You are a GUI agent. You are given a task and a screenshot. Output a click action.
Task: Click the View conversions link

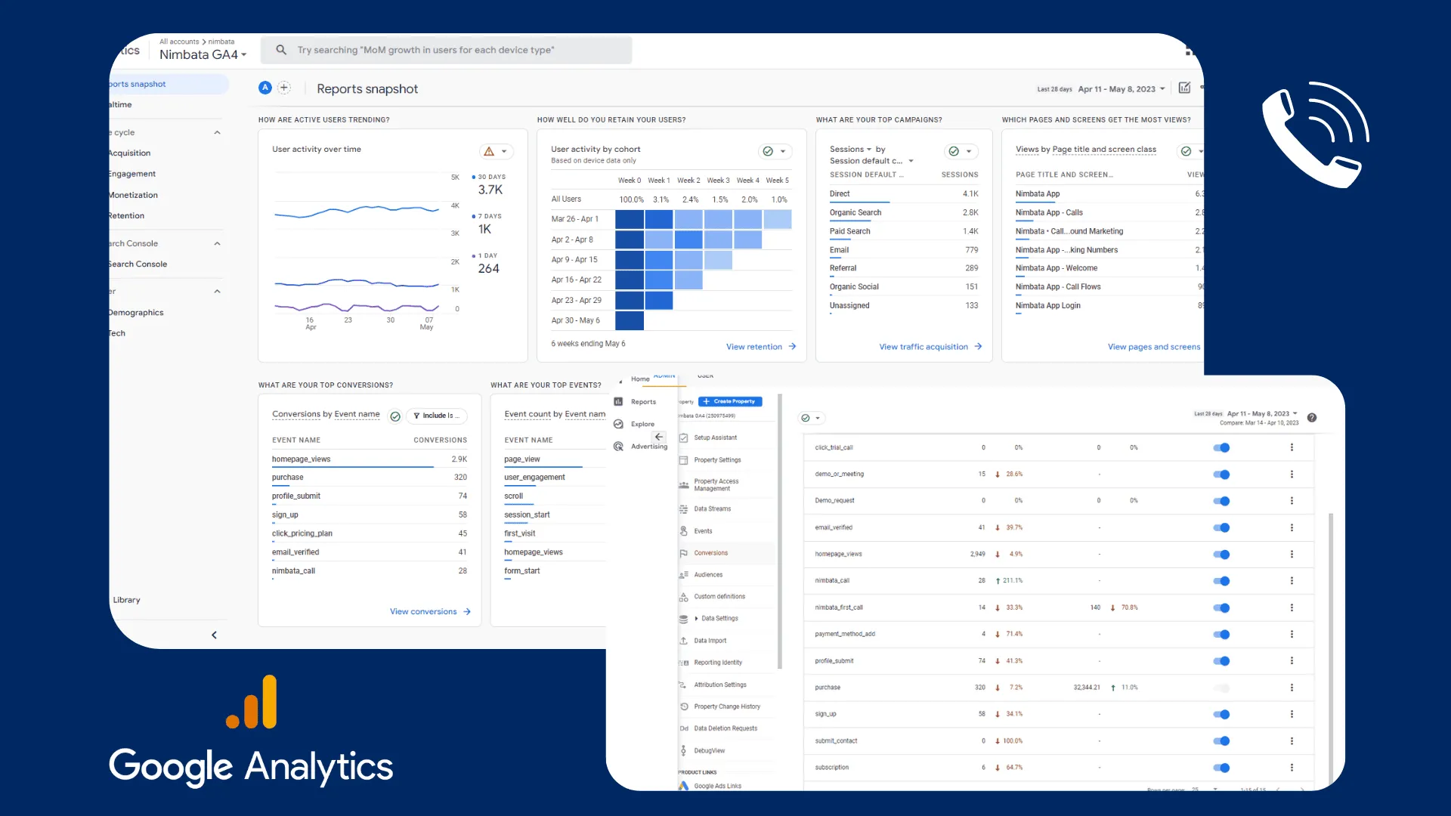[x=422, y=612]
